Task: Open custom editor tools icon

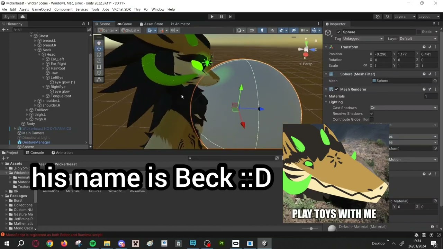Action: [99, 80]
